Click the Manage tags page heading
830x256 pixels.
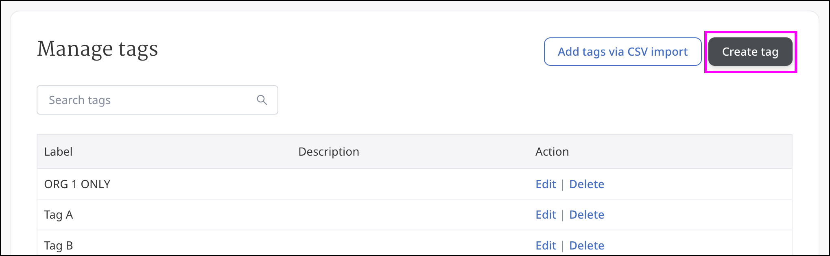coord(97,49)
